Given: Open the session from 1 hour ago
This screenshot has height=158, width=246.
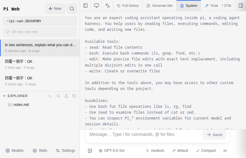Looking at the screenshot, I should coord(40,64).
